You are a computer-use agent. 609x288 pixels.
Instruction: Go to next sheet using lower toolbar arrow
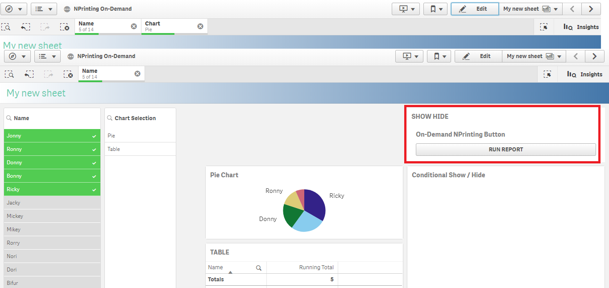point(594,56)
